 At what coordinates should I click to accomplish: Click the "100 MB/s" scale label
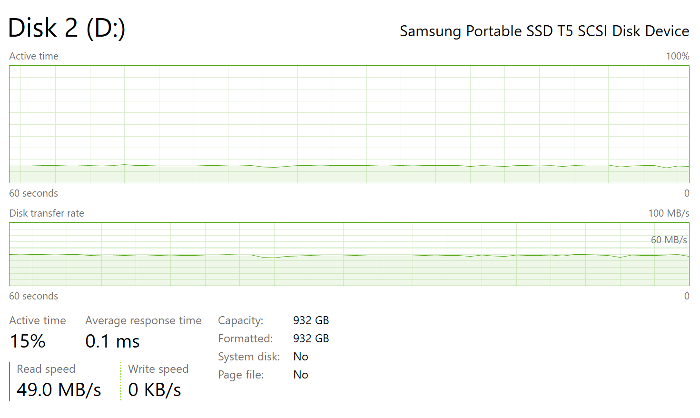[x=668, y=213]
